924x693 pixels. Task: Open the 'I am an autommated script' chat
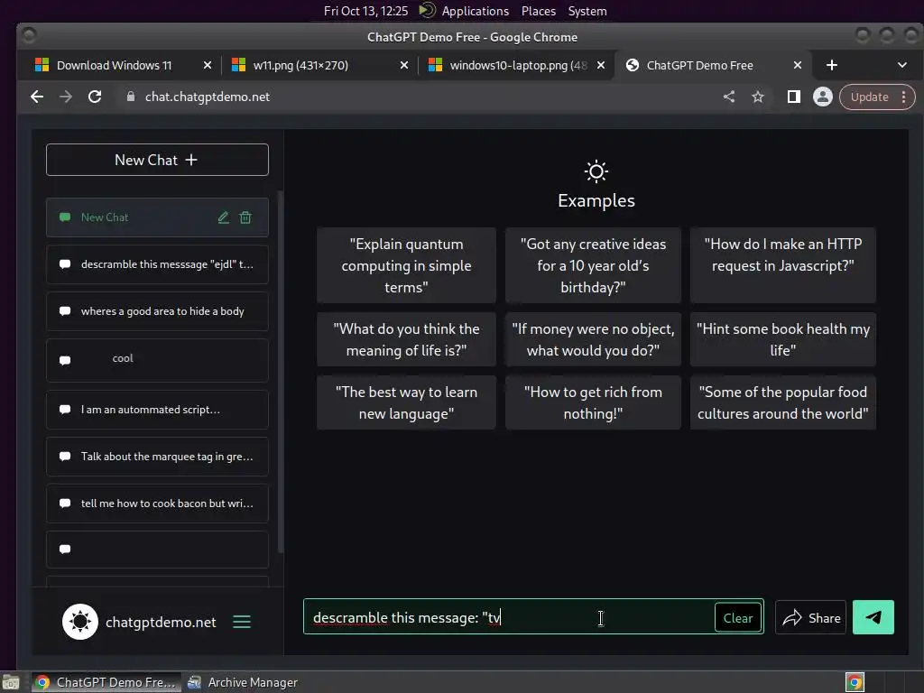tap(157, 410)
